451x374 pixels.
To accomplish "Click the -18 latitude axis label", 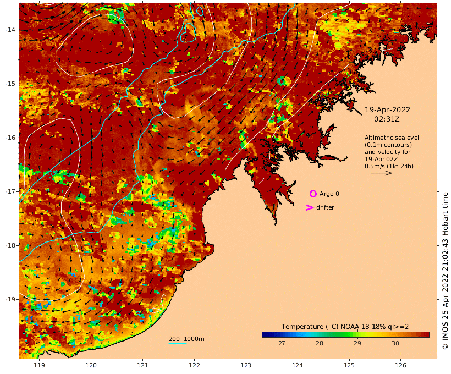I will click(12, 245).
